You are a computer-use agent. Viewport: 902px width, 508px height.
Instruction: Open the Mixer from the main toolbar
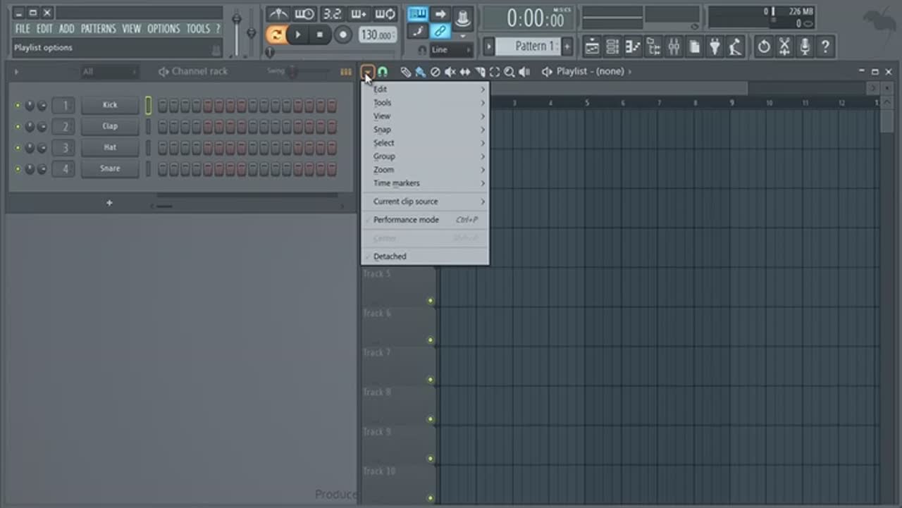coord(674,47)
